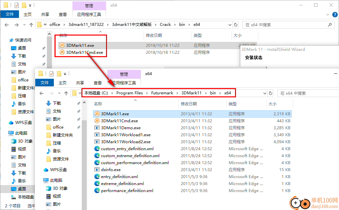
Task: Open the 应用程序工具 tab in the back window
Action: pos(89,15)
